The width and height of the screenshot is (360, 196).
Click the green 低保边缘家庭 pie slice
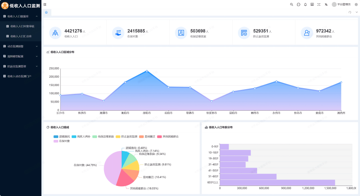(x=131, y=159)
